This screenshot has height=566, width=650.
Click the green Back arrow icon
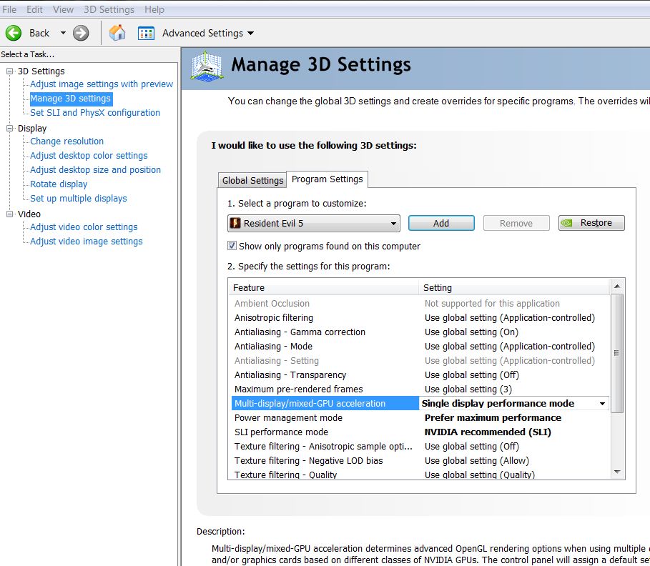click(x=14, y=33)
